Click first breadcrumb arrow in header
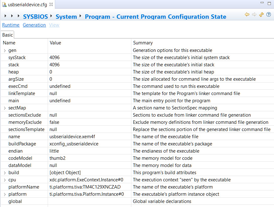The width and height of the screenshot is (274, 207). (x=6, y=16)
